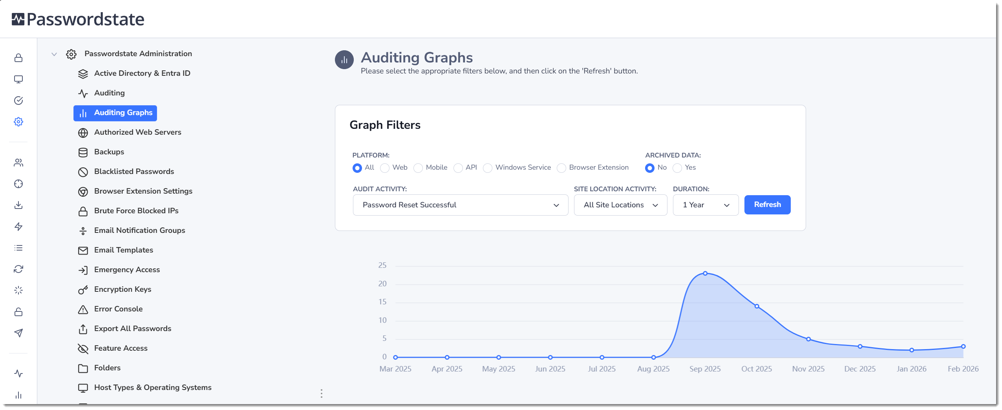Click the Sep 2025 peak data point
The image size is (1002, 410).
705,273
